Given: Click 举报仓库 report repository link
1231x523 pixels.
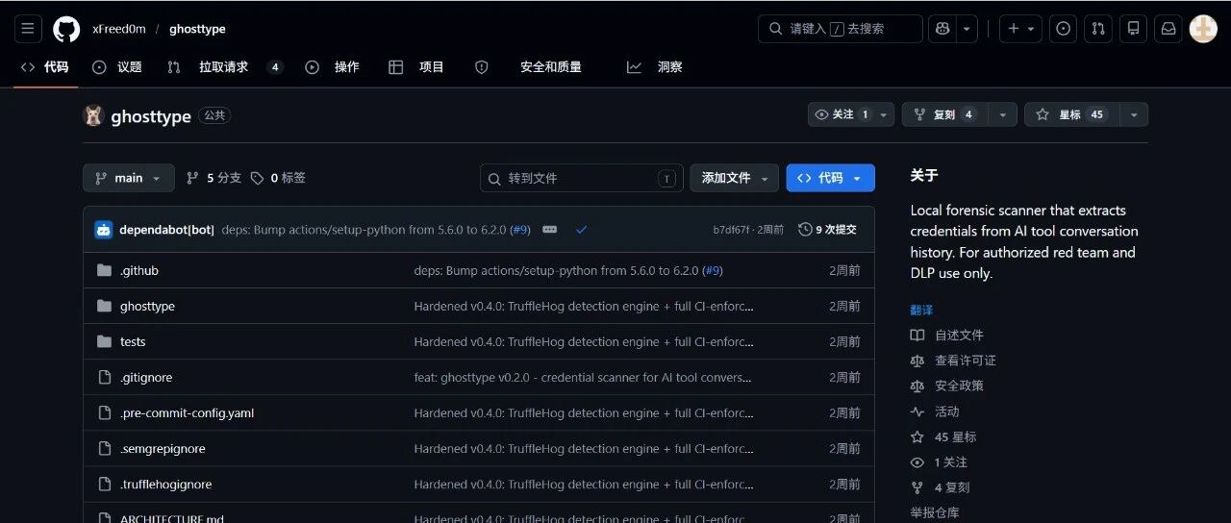Looking at the screenshot, I should [x=935, y=512].
